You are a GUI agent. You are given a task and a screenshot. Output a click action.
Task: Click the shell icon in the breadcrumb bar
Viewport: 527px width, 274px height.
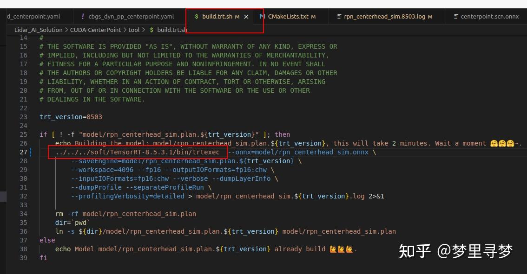(152, 30)
